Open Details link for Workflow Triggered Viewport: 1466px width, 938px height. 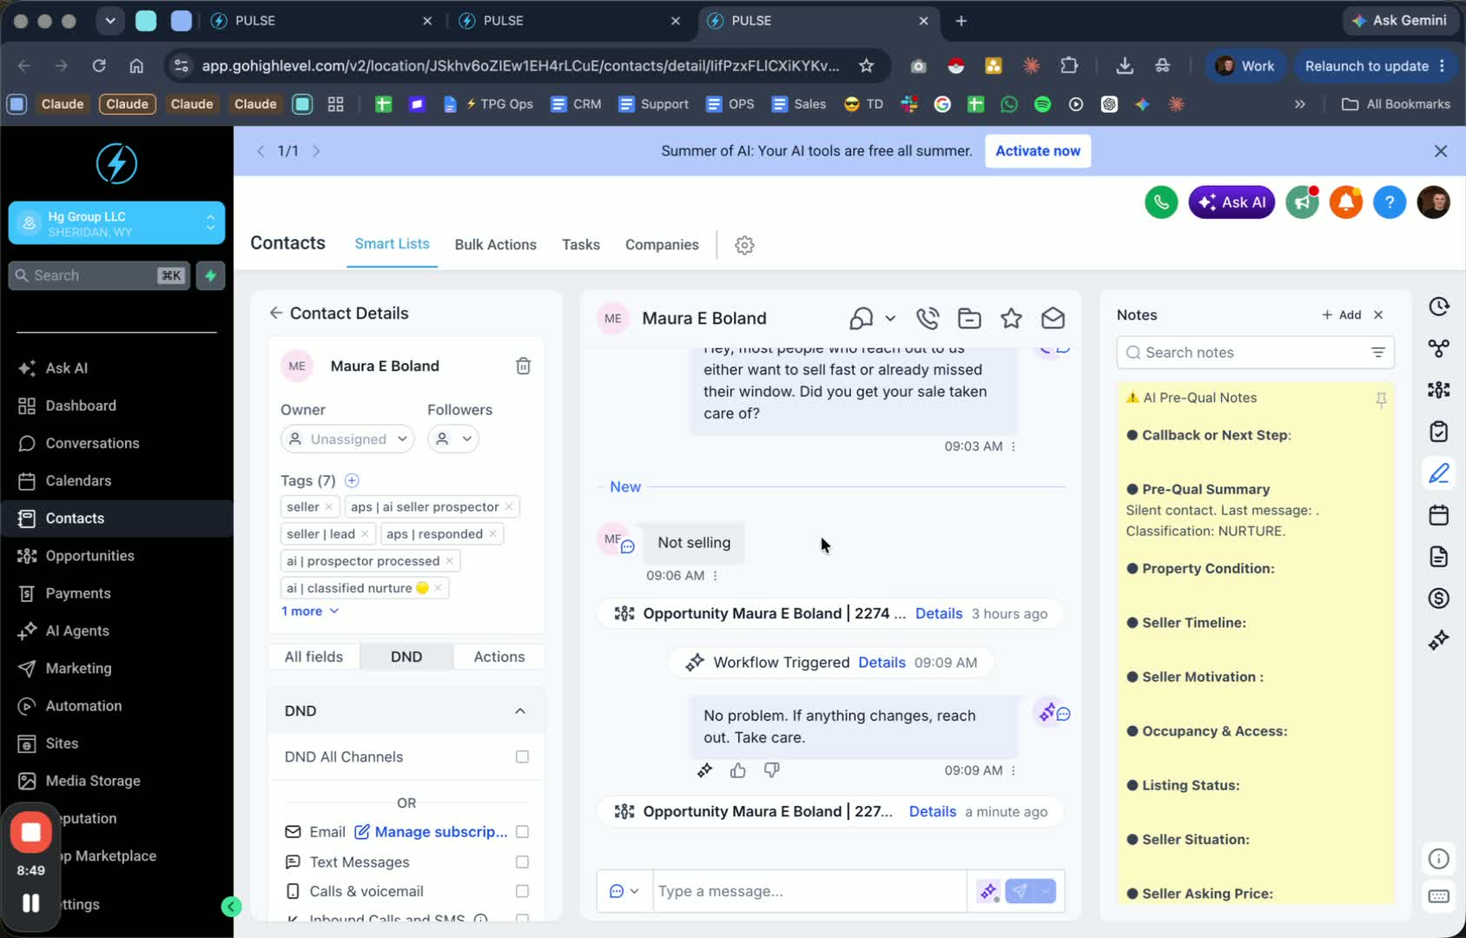[882, 663]
